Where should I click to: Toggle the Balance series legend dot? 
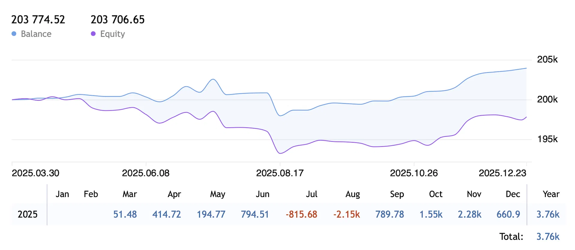click(14, 34)
